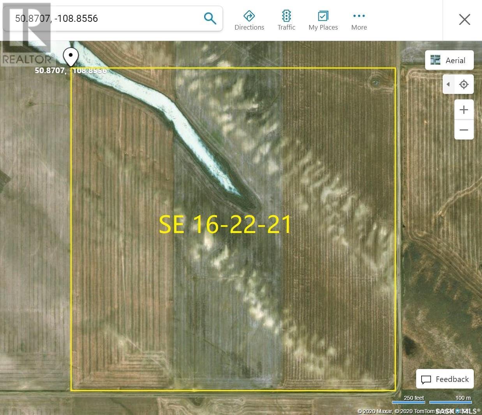Click the SE 16-22-21 parcel label
The width and height of the screenshot is (482, 415).
pyautogui.click(x=225, y=225)
